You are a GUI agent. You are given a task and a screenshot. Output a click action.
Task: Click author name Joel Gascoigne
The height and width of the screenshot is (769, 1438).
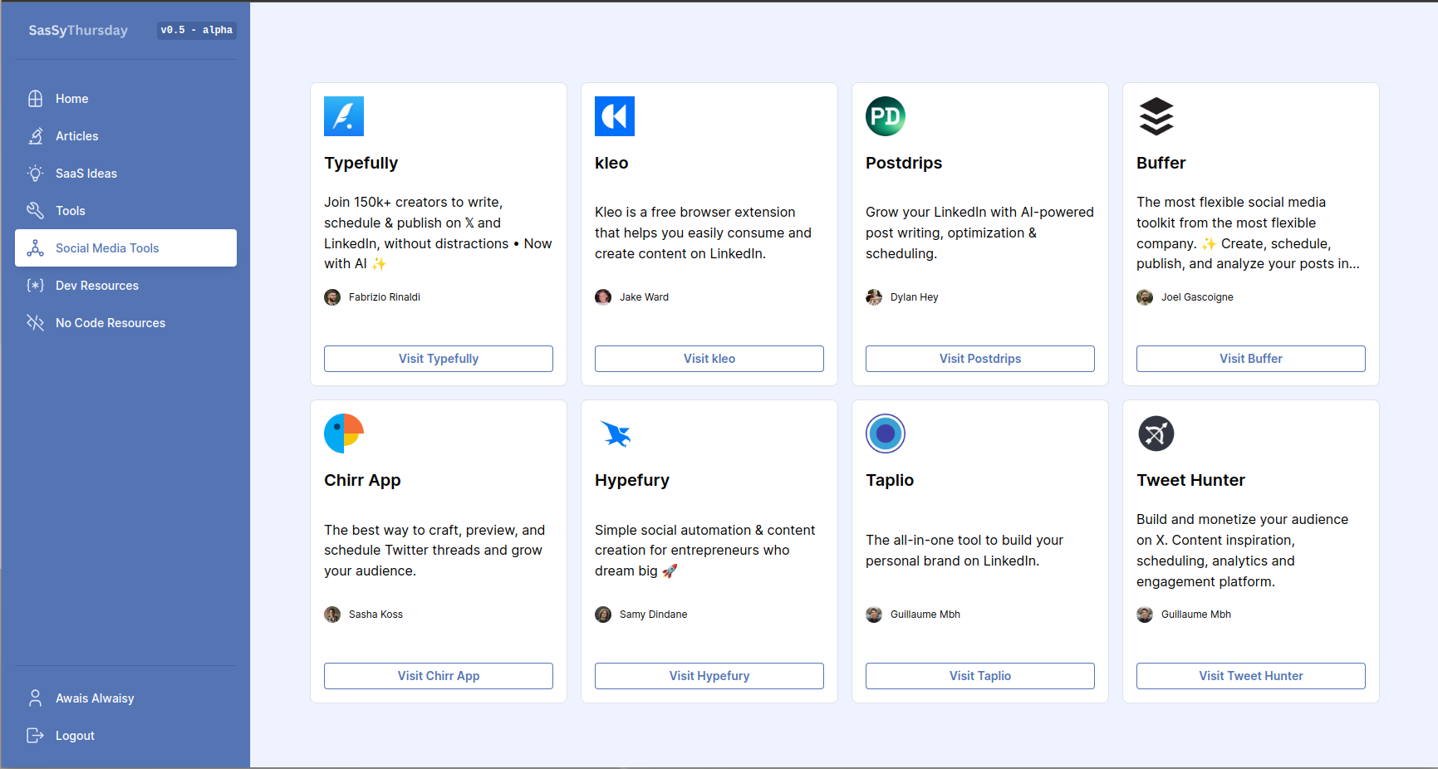point(1197,297)
